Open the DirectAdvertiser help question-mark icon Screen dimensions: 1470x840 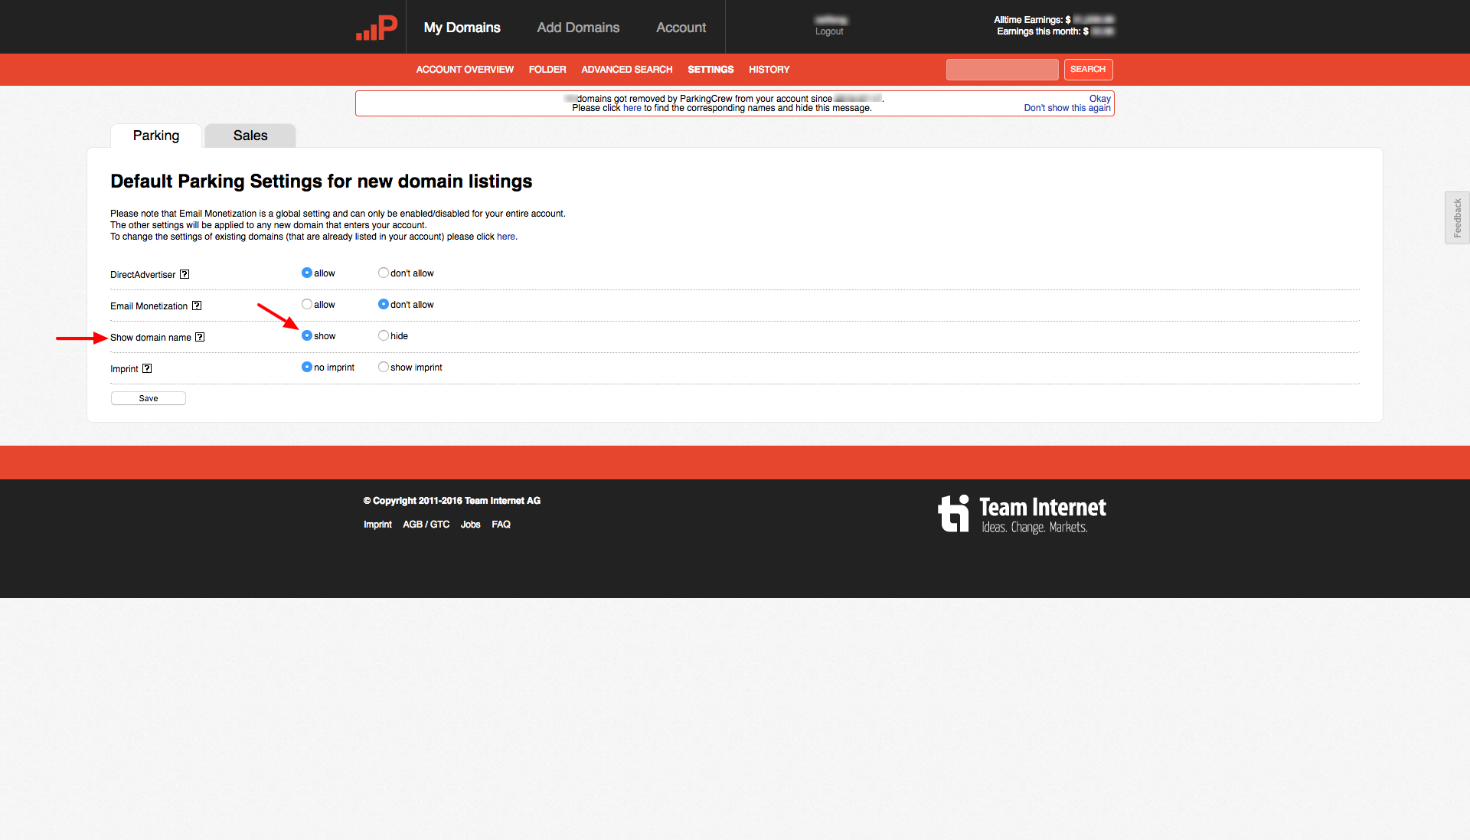point(185,274)
